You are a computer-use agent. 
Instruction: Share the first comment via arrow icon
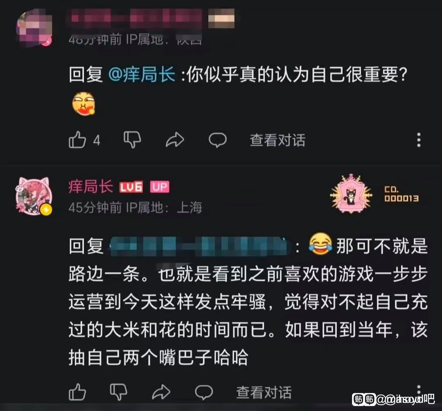175,140
